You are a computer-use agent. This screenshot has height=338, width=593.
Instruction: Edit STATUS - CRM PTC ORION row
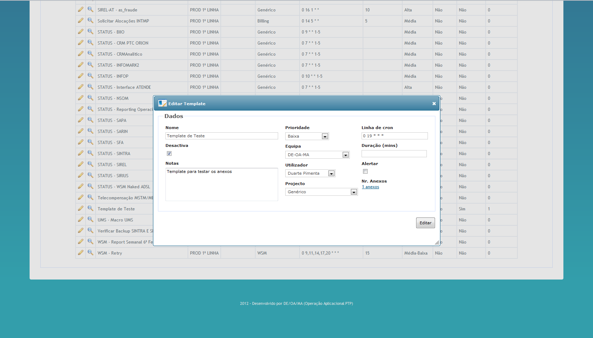click(81, 43)
